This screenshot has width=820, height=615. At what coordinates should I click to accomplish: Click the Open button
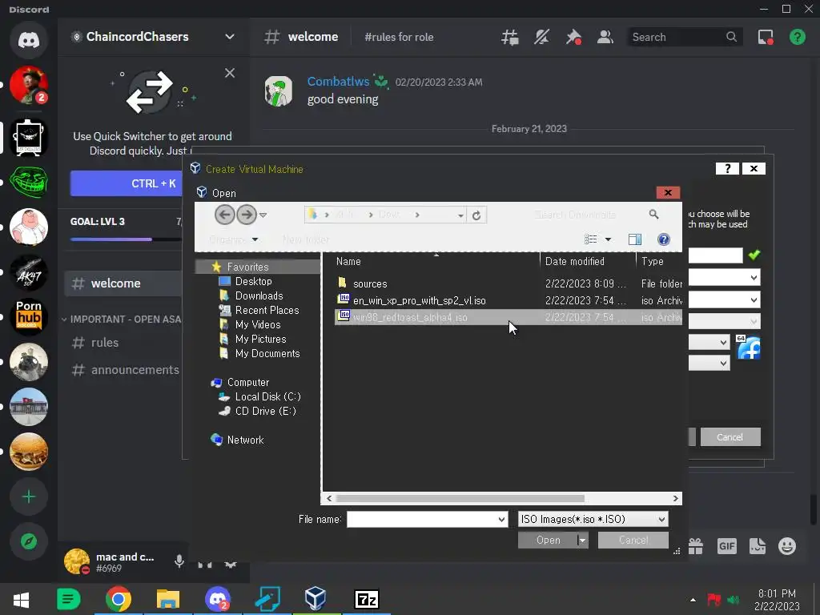point(548,541)
